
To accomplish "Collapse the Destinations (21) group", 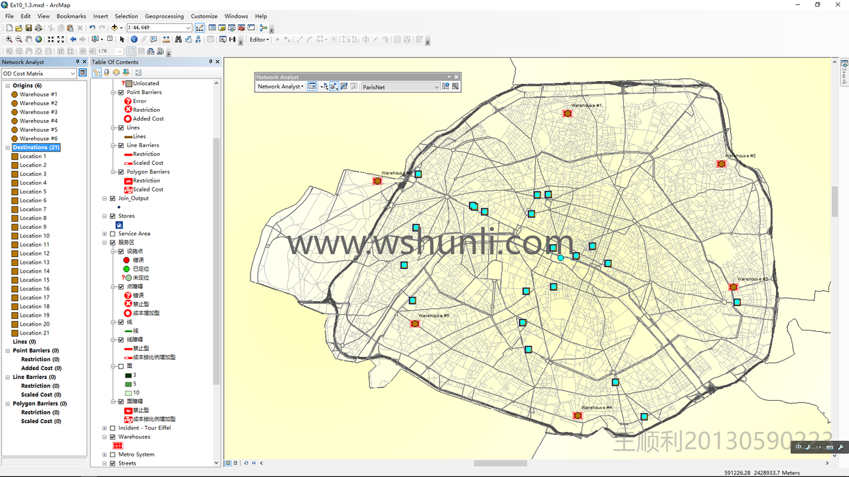I will tap(8, 148).
